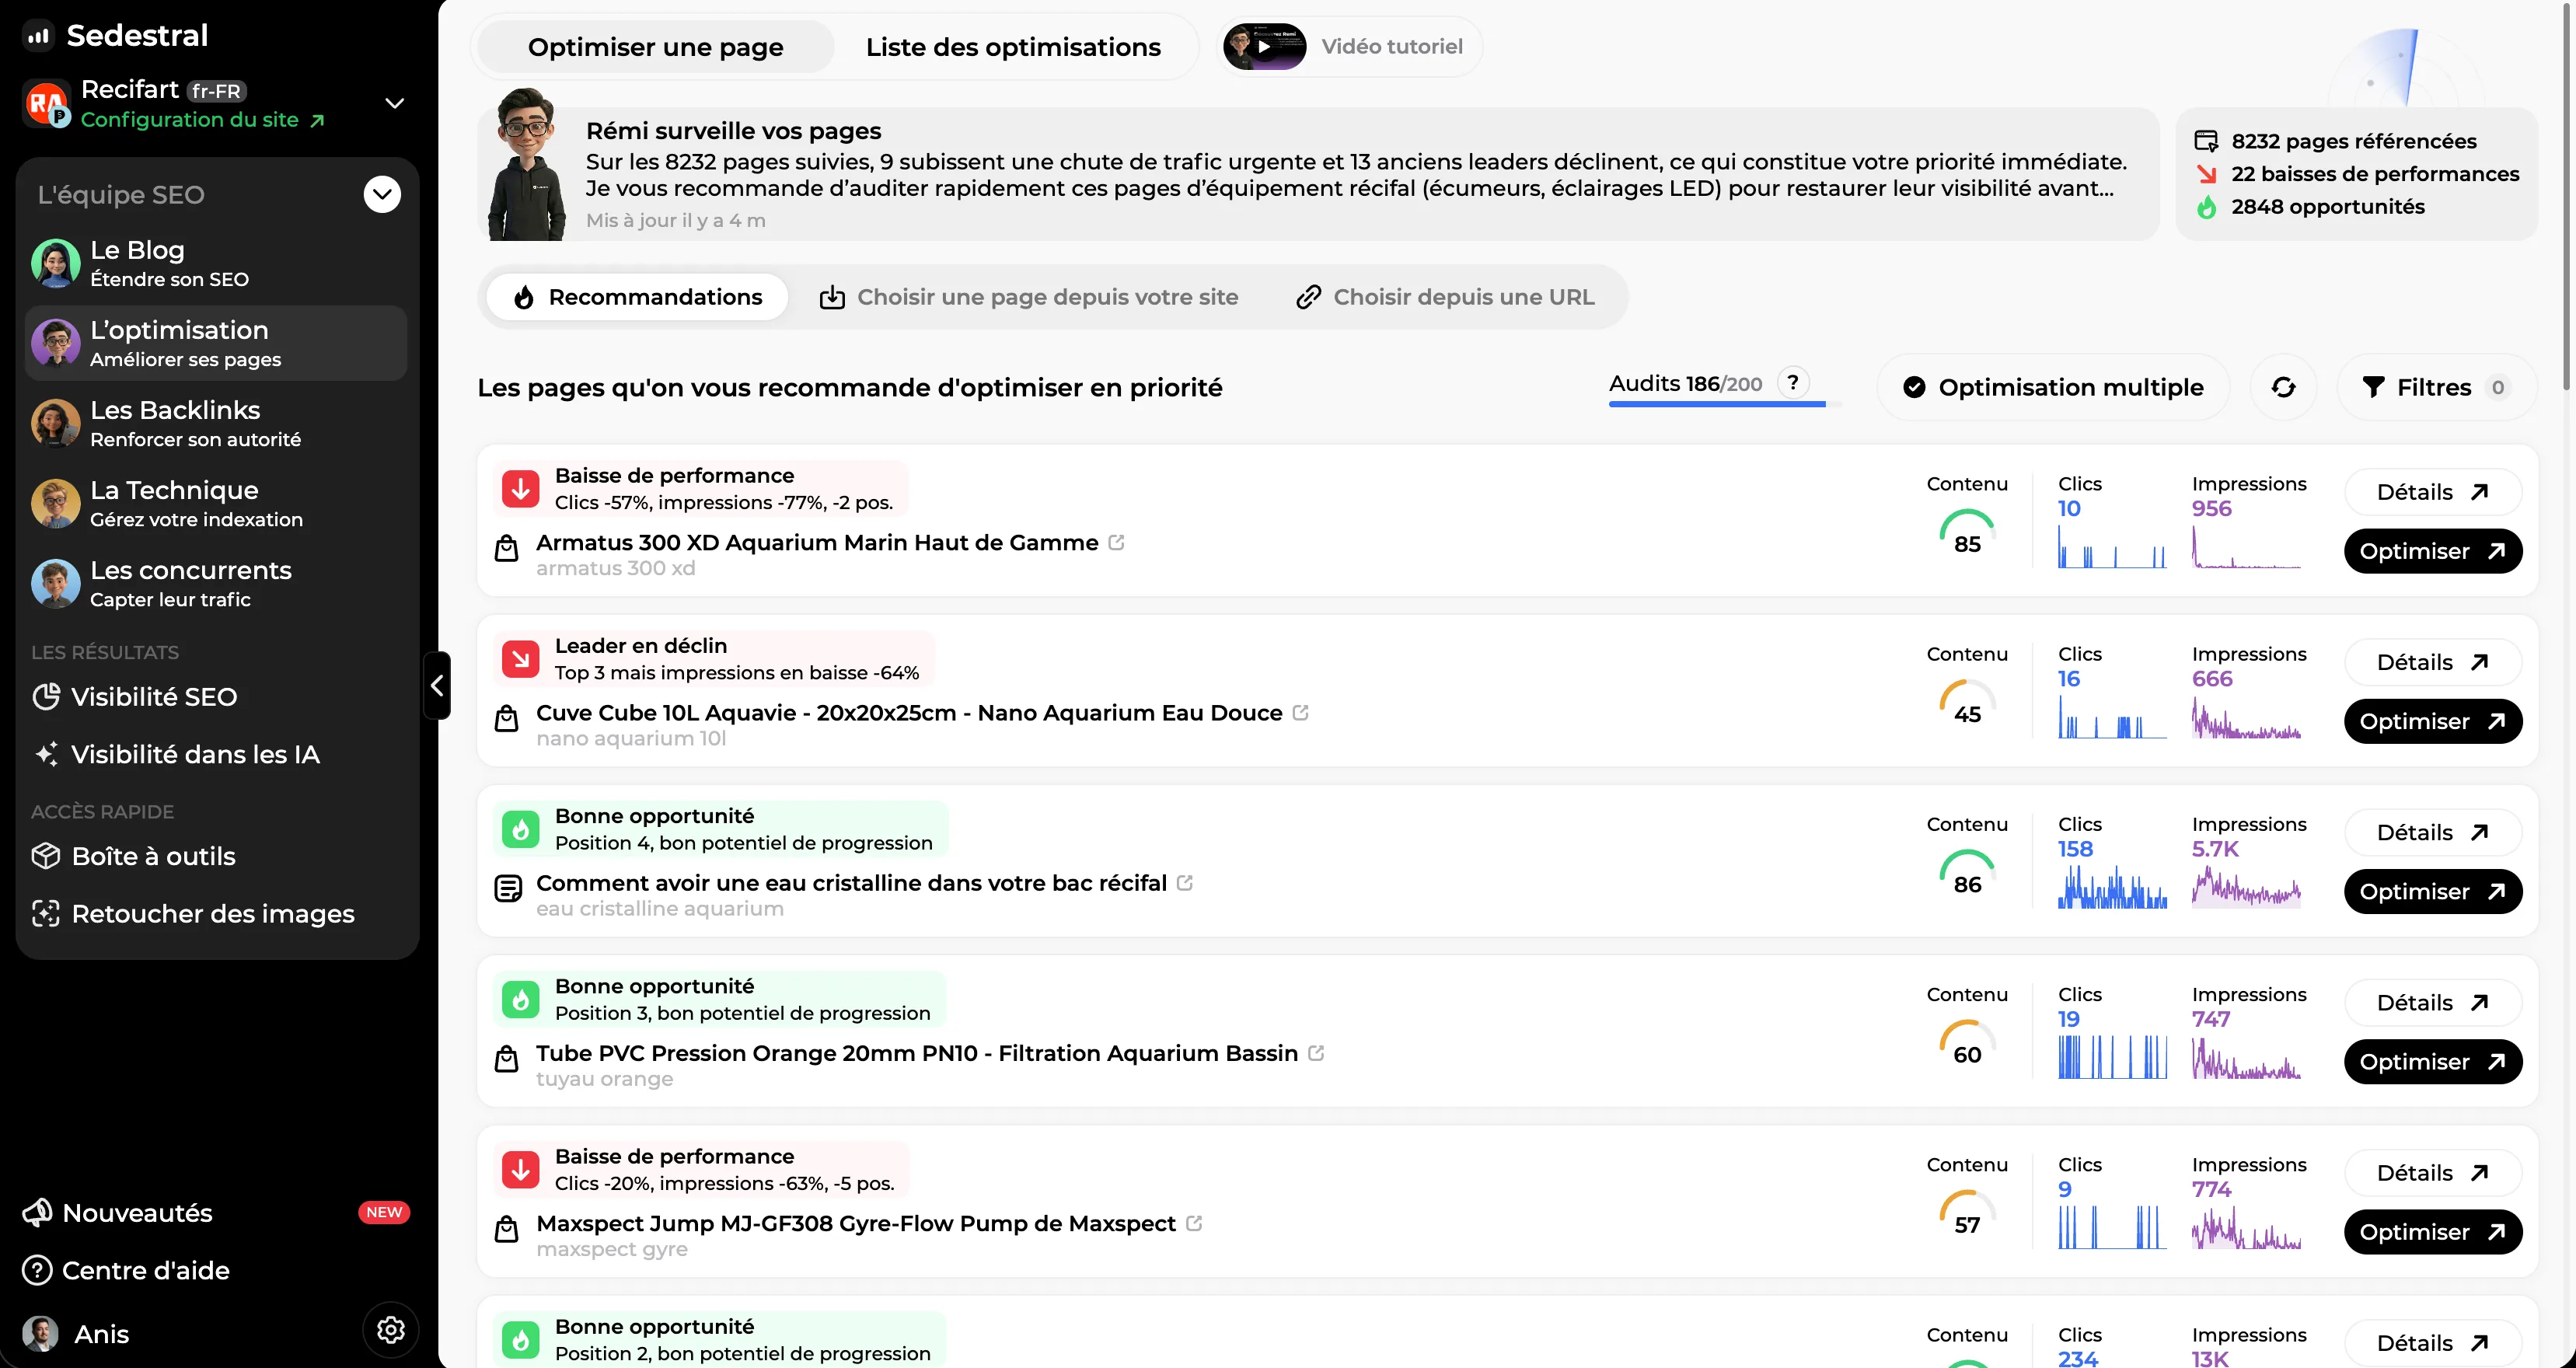Click green flame icon for Position 3 opportunity
Image resolution: width=2576 pixels, height=1368 pixels.
tap(520, 999)
